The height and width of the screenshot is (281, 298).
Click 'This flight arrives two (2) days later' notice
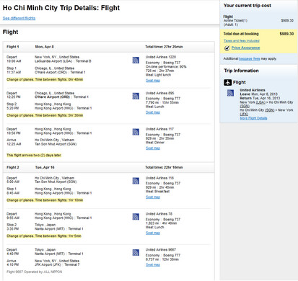(34, 156)
